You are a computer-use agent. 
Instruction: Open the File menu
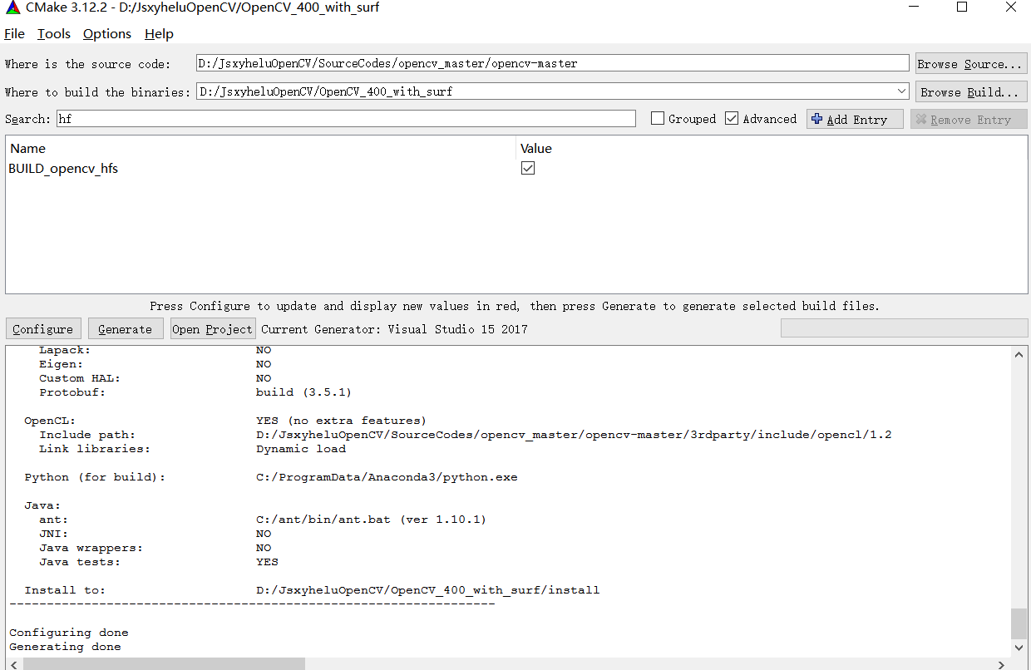point(14,34)
